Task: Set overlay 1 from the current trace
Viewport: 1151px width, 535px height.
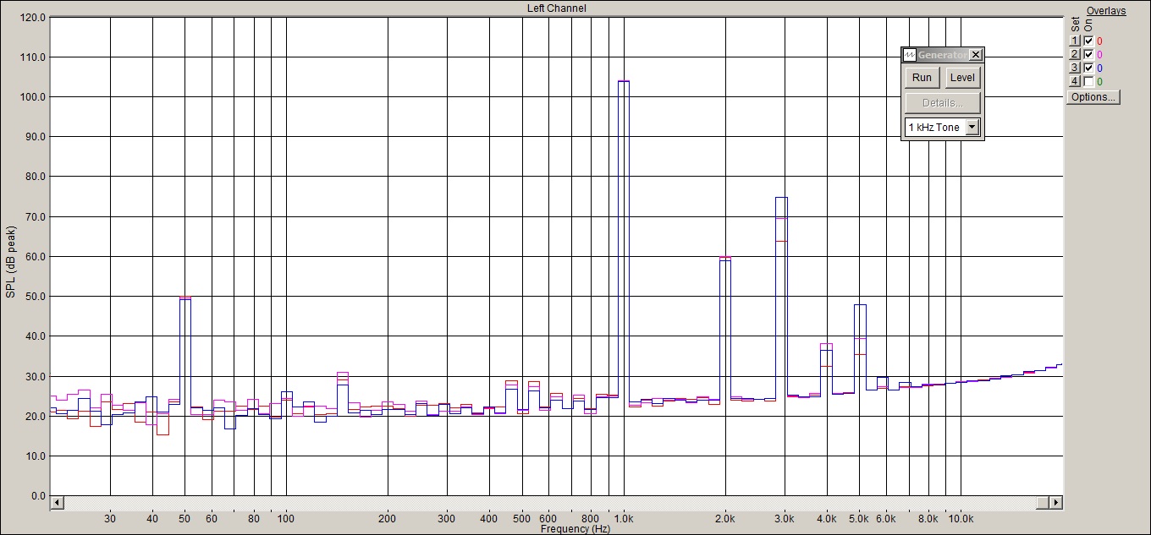Action: coord(1075,41)
